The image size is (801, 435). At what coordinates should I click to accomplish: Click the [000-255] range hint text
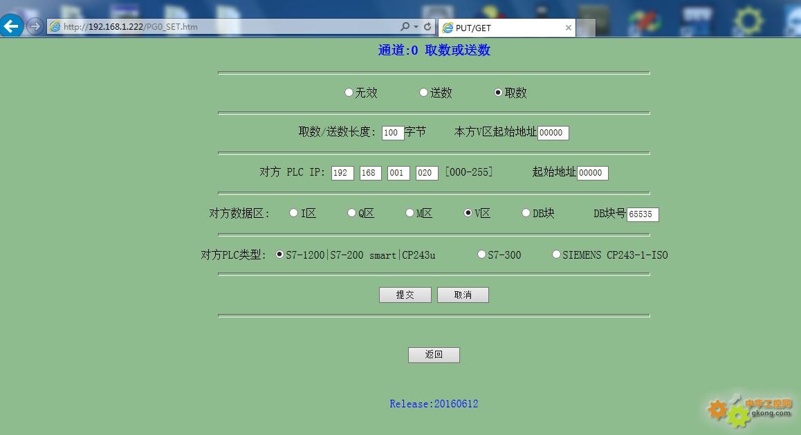click(x=469, y=172)
